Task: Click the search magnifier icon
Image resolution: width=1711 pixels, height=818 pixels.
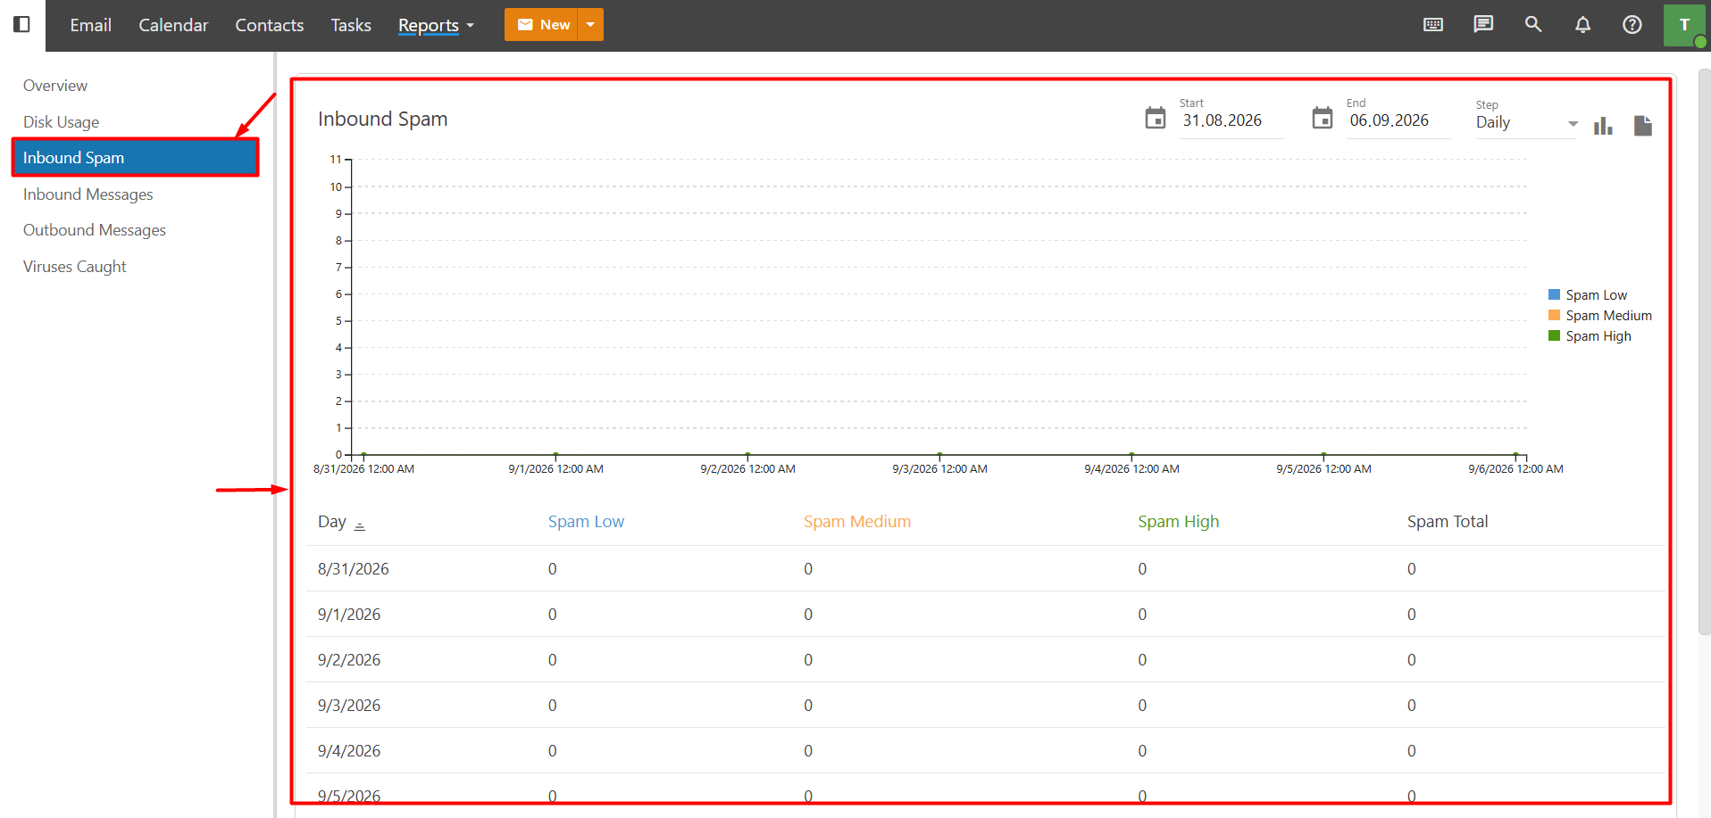Action: (1533, 24)
